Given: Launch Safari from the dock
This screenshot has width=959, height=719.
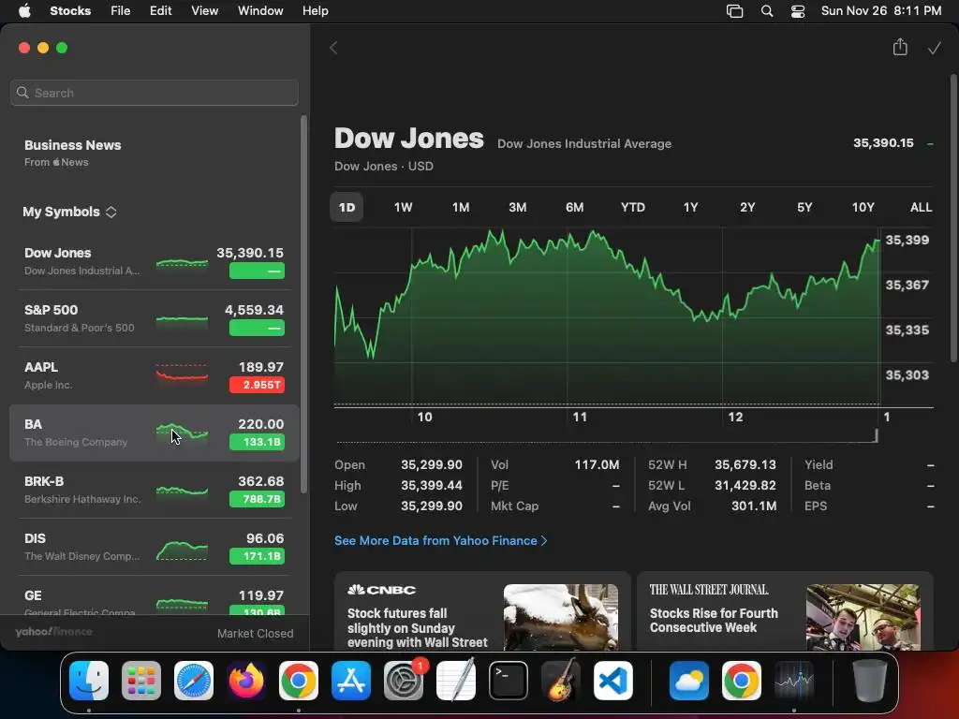Looking at the screenshot, I should [x=194, y=681].
